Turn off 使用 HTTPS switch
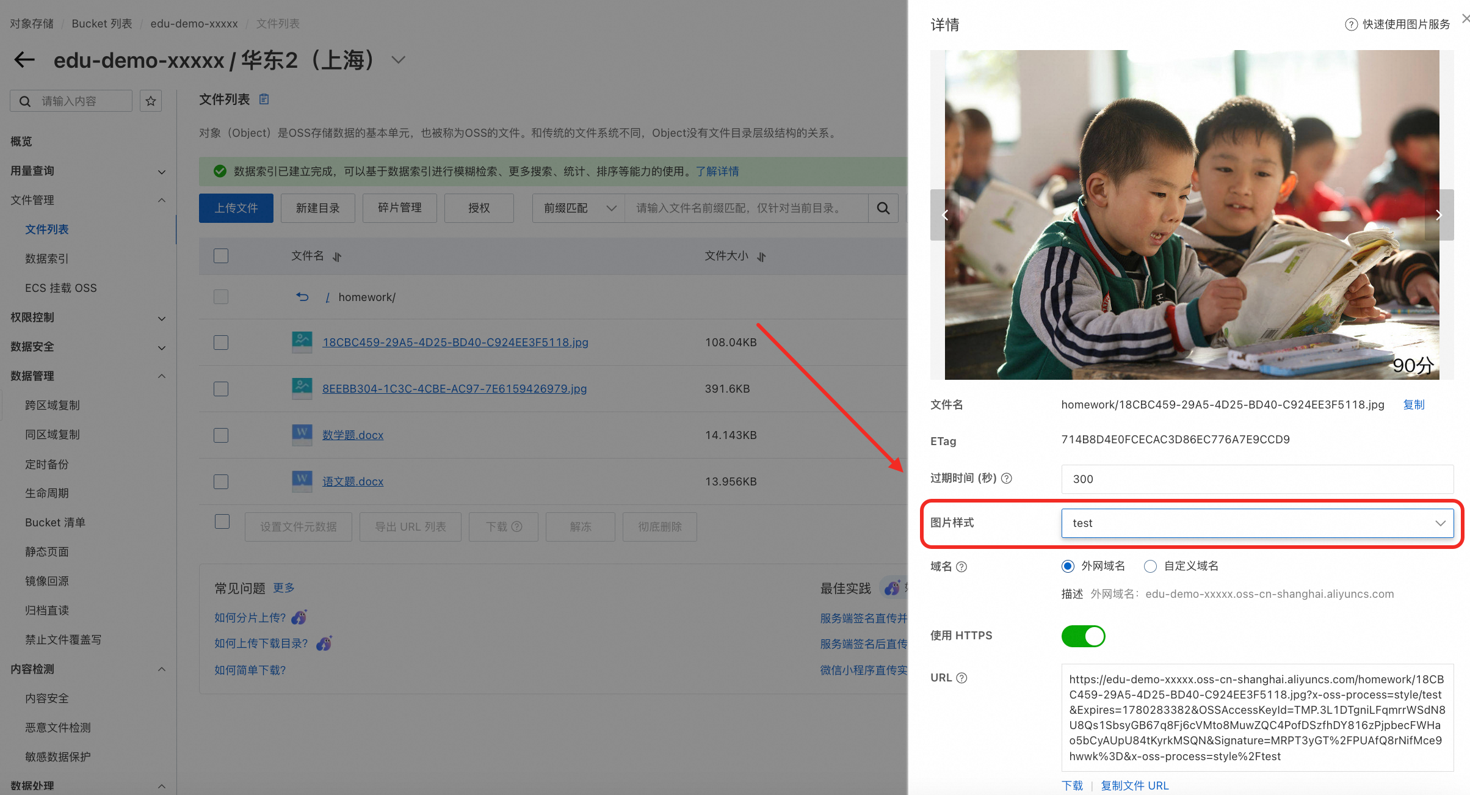Image resolution: width=1470 pixels, height=795 pixels. coord(1083,636)
